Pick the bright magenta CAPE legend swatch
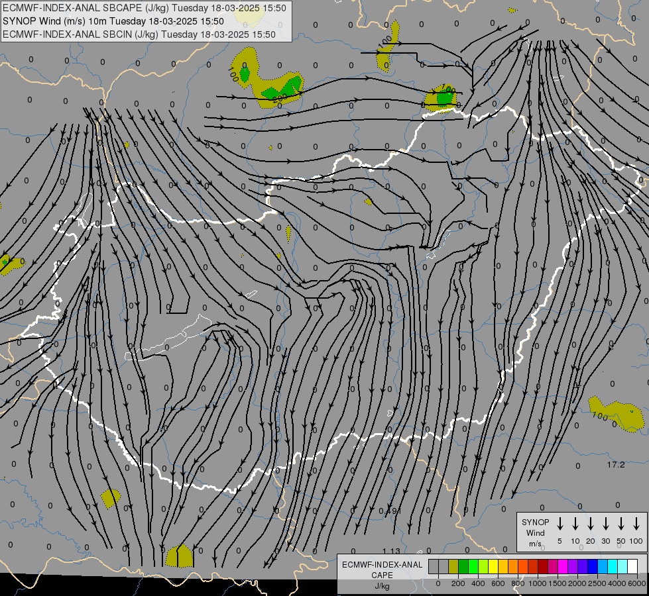The width and height of the screenshot is (649, 596). 563,566
